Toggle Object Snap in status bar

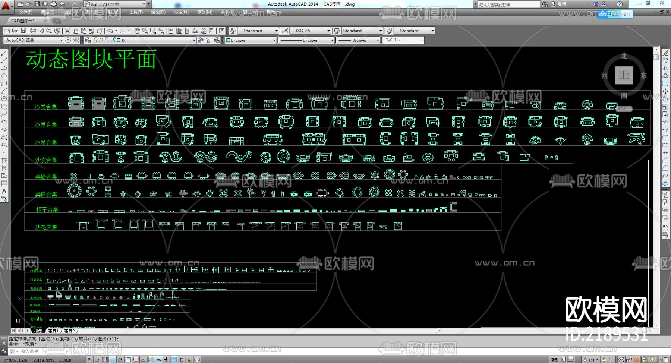click(x=128, y=360)
